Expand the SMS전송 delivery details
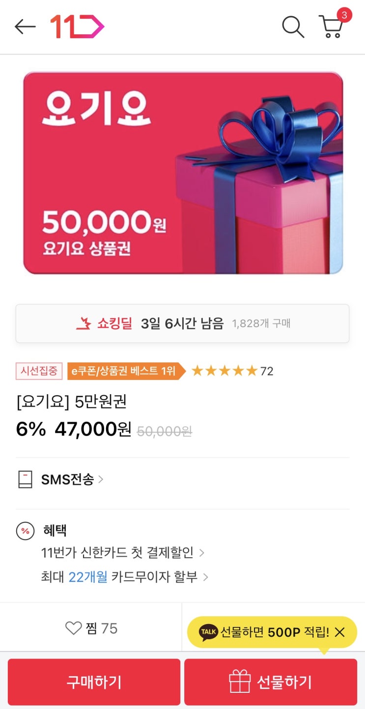365x709 pixels. pyautogui.click(x=73, y=479)
